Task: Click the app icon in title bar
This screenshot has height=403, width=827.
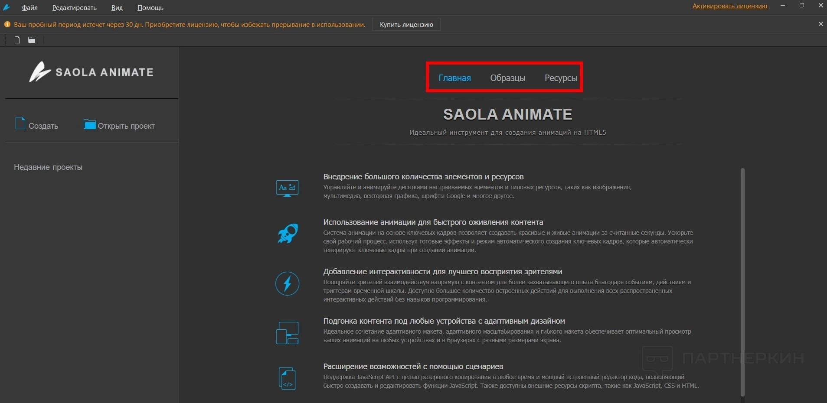Action: tap(7, 7)
